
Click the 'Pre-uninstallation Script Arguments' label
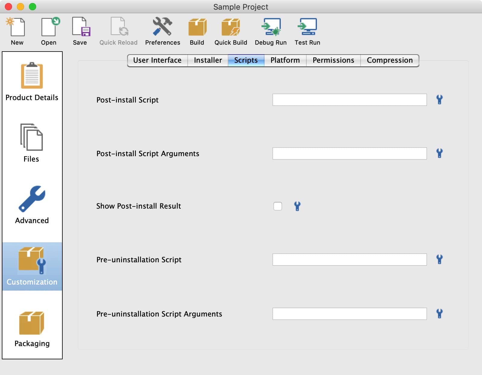[159, 314]
